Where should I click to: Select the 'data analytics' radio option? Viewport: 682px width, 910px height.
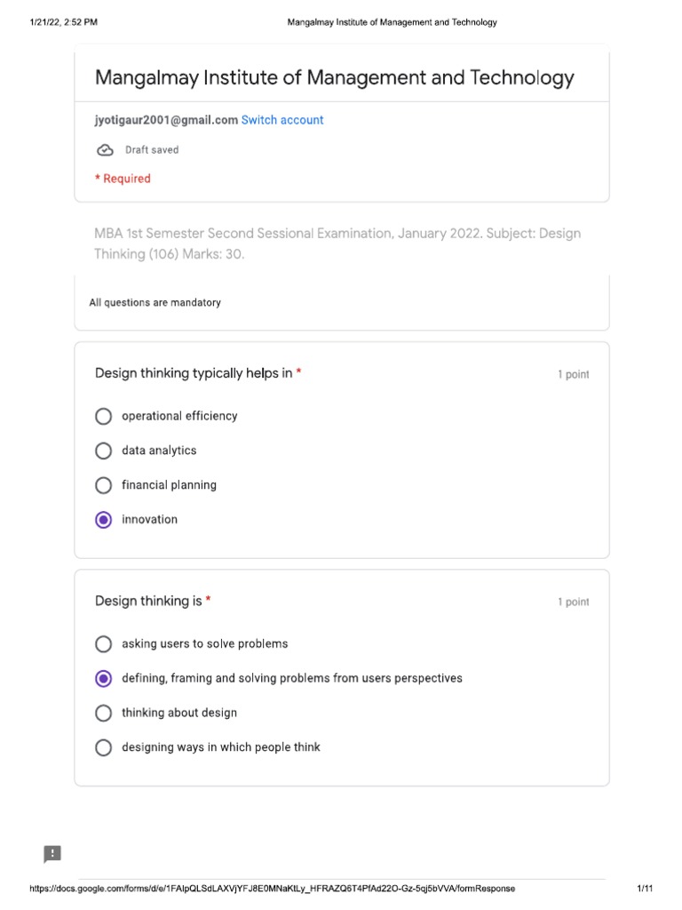[104, 451]
